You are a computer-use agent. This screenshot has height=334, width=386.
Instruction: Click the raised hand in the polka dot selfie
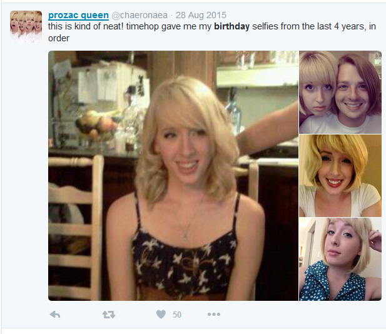[x=375, y=238]
